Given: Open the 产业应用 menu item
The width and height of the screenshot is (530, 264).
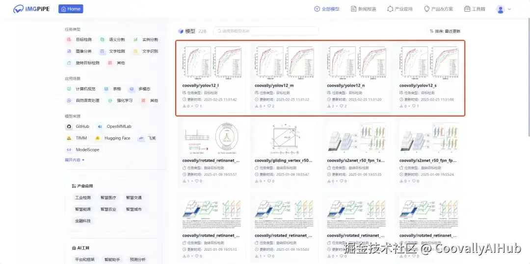Looking at the screenshot, I should [400, 9].
